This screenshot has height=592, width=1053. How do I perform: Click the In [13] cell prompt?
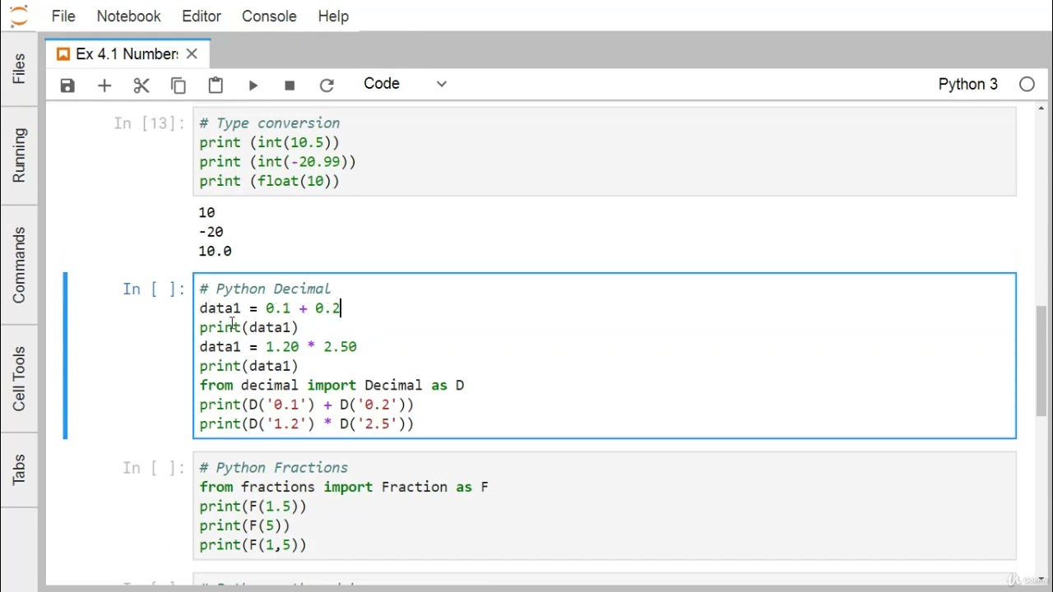[x=150, y=123]
